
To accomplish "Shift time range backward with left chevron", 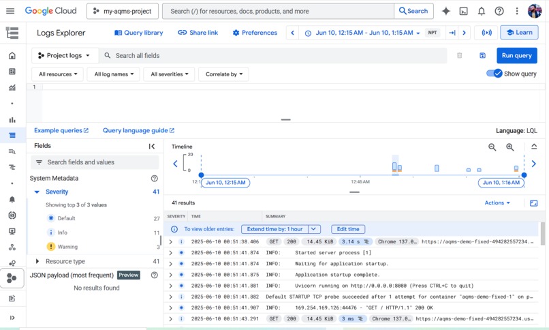I will coord(292,33).
